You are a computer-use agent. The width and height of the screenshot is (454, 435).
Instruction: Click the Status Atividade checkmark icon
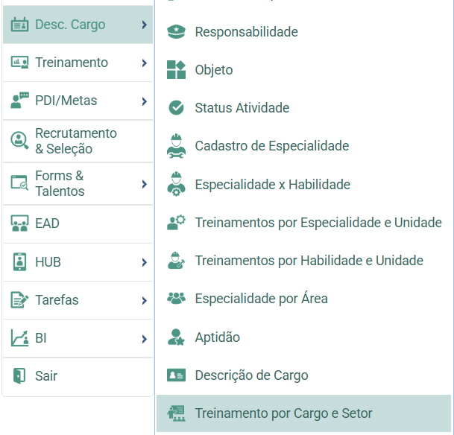pyautogui.click(x=176, y=108)
